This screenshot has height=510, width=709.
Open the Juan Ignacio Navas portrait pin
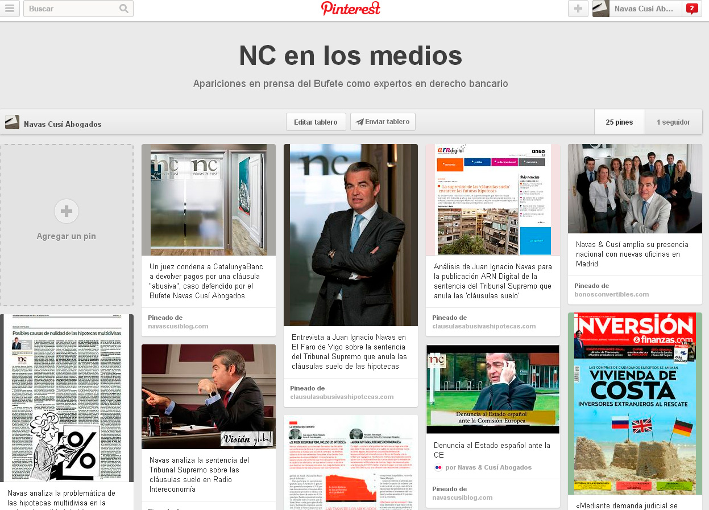click(351, 235)
